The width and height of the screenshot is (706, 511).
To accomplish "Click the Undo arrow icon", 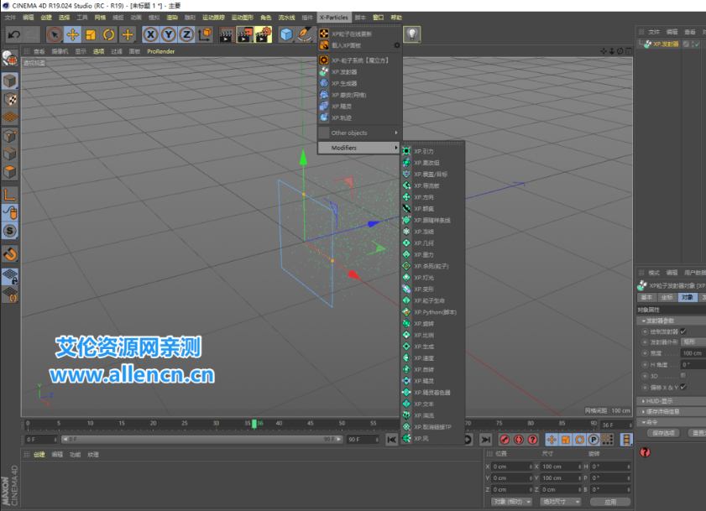I will point(14,34).
